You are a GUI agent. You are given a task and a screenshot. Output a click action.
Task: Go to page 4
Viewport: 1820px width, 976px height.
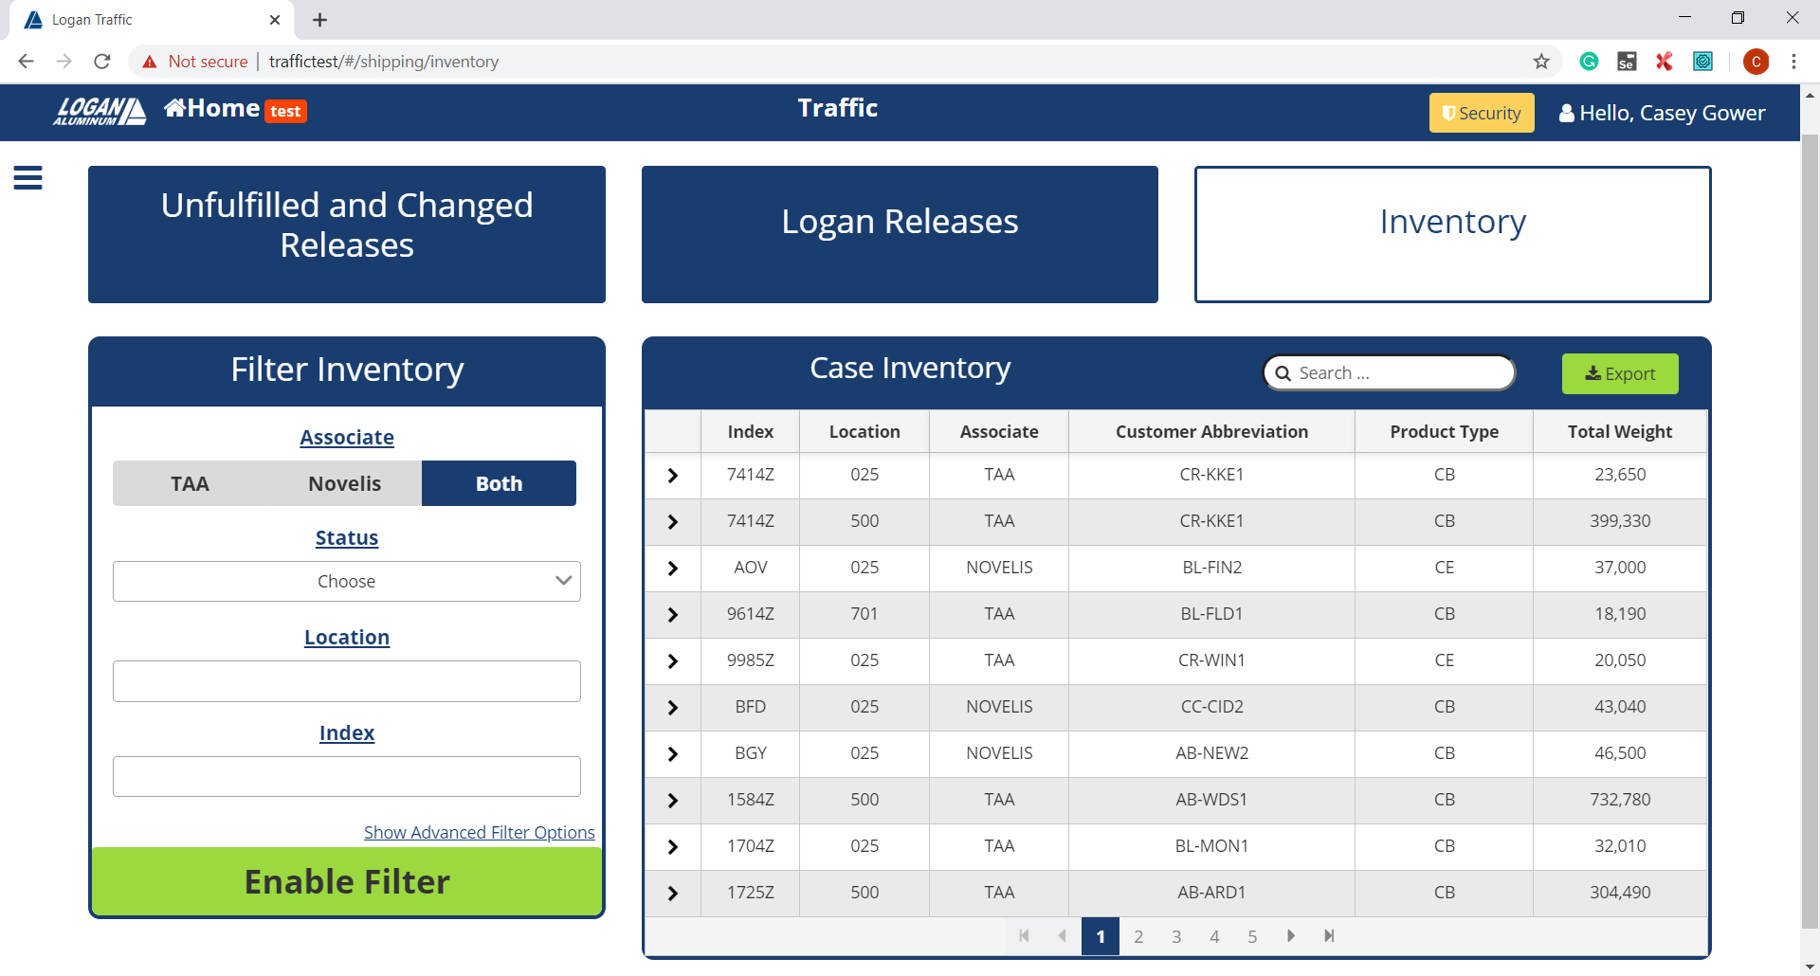pyautogui.click(x=1214, y=936)
